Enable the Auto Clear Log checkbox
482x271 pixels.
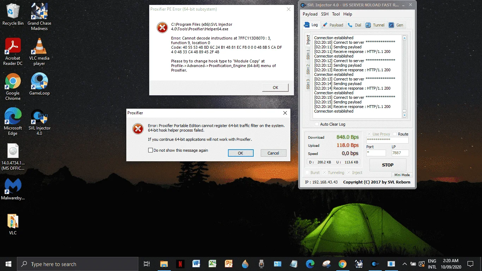[x=317, y=124]
